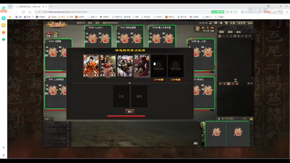Screen dimensions: 290x163
Task: Select the first orange-robed general card
Action: point(91,66)
